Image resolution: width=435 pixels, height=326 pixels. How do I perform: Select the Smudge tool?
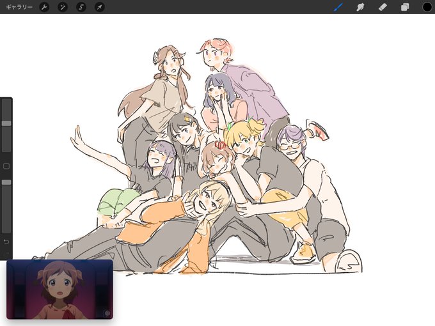(x=360, y=7)
